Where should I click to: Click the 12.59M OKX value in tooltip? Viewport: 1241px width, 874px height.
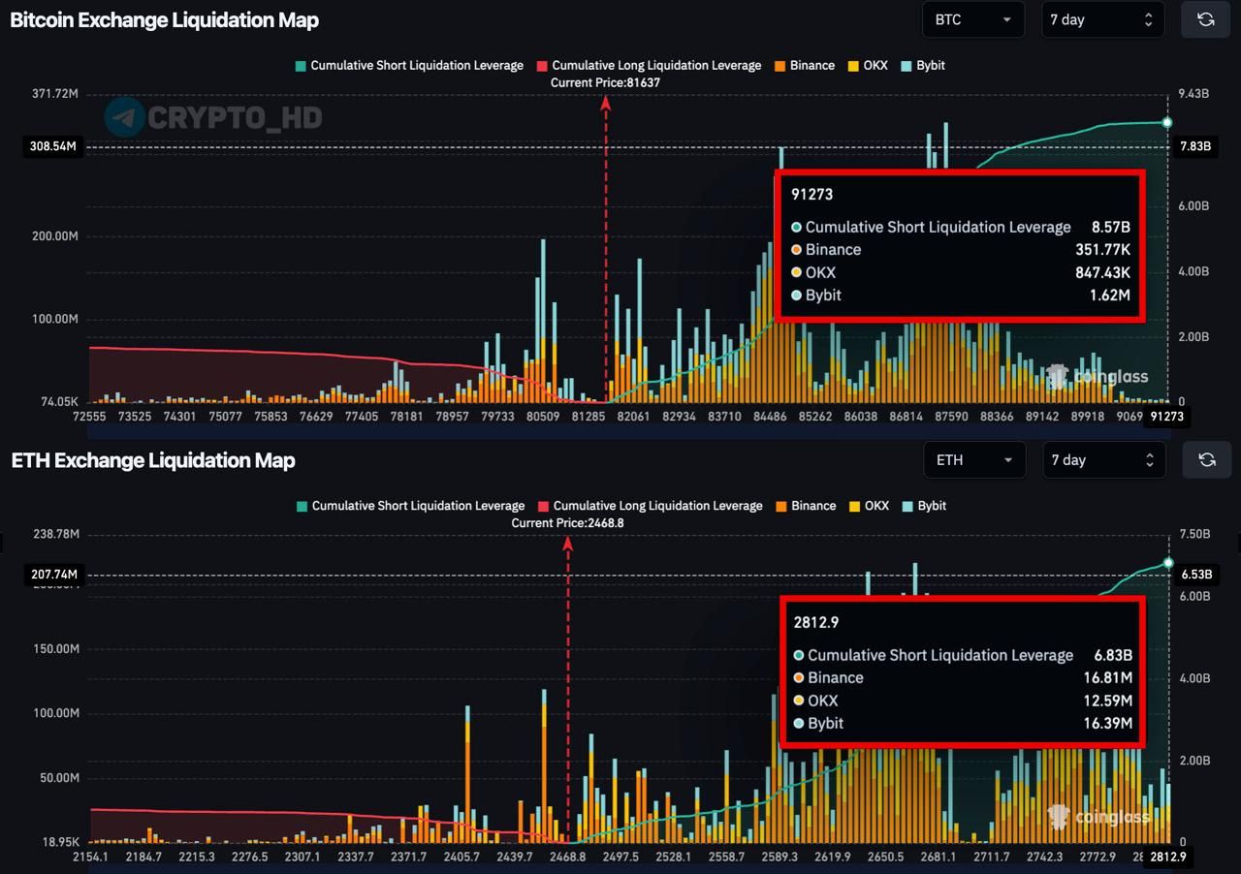1108,701
